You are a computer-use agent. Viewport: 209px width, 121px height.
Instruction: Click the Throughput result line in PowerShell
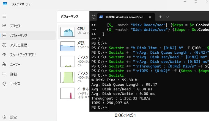121,98
